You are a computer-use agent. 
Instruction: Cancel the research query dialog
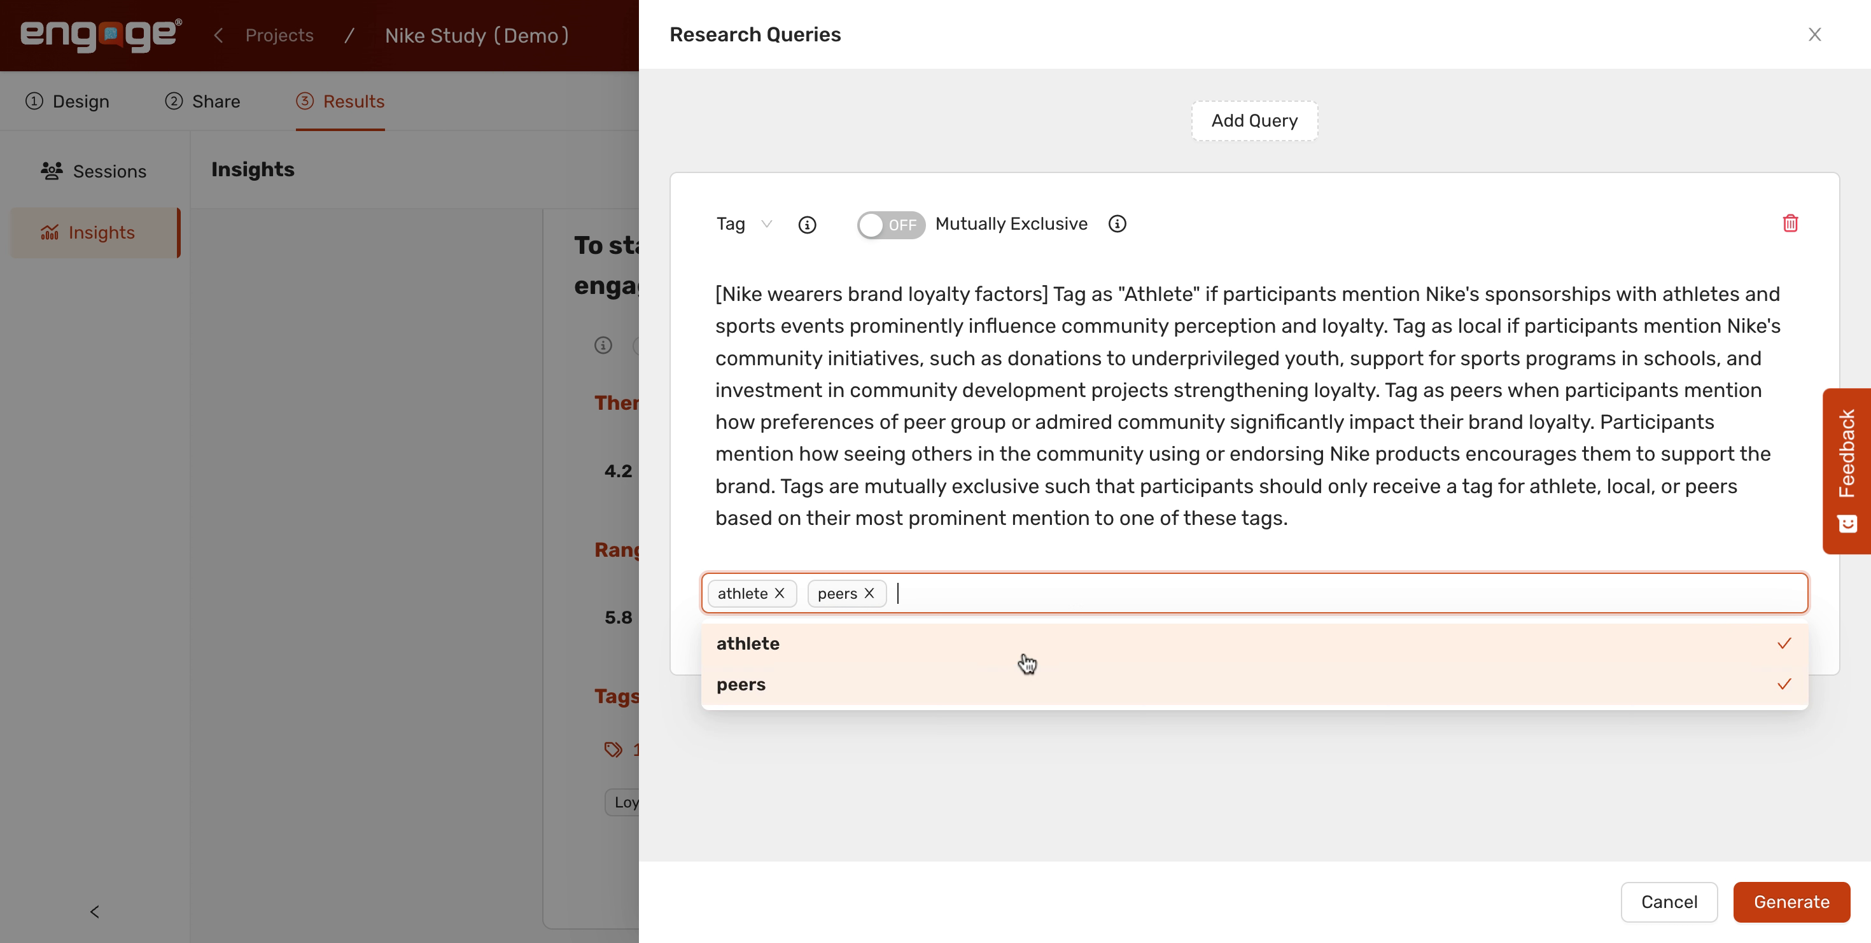[x=1669, y=902]
